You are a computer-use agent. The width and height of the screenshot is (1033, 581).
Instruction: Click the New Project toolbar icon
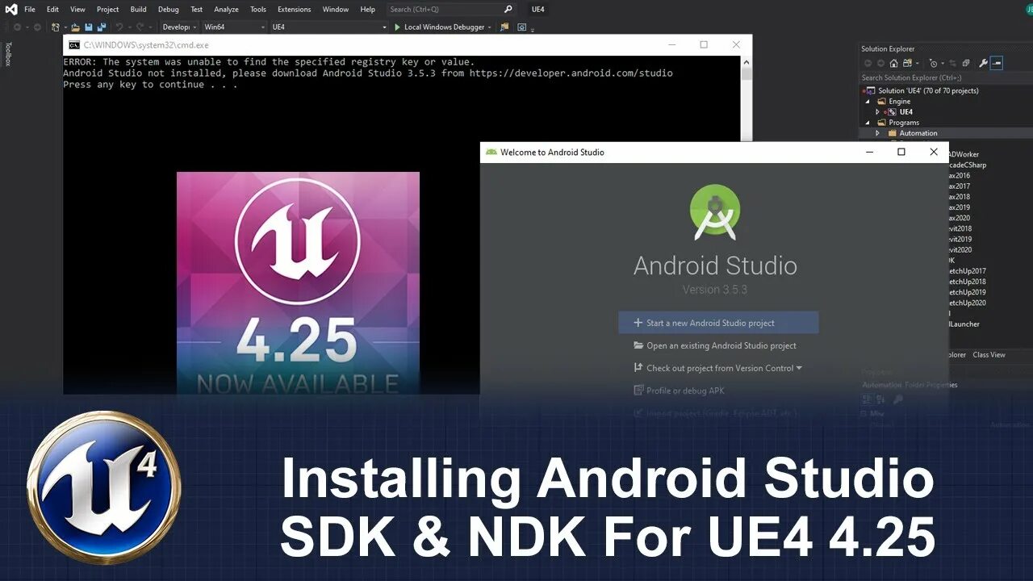56,27
